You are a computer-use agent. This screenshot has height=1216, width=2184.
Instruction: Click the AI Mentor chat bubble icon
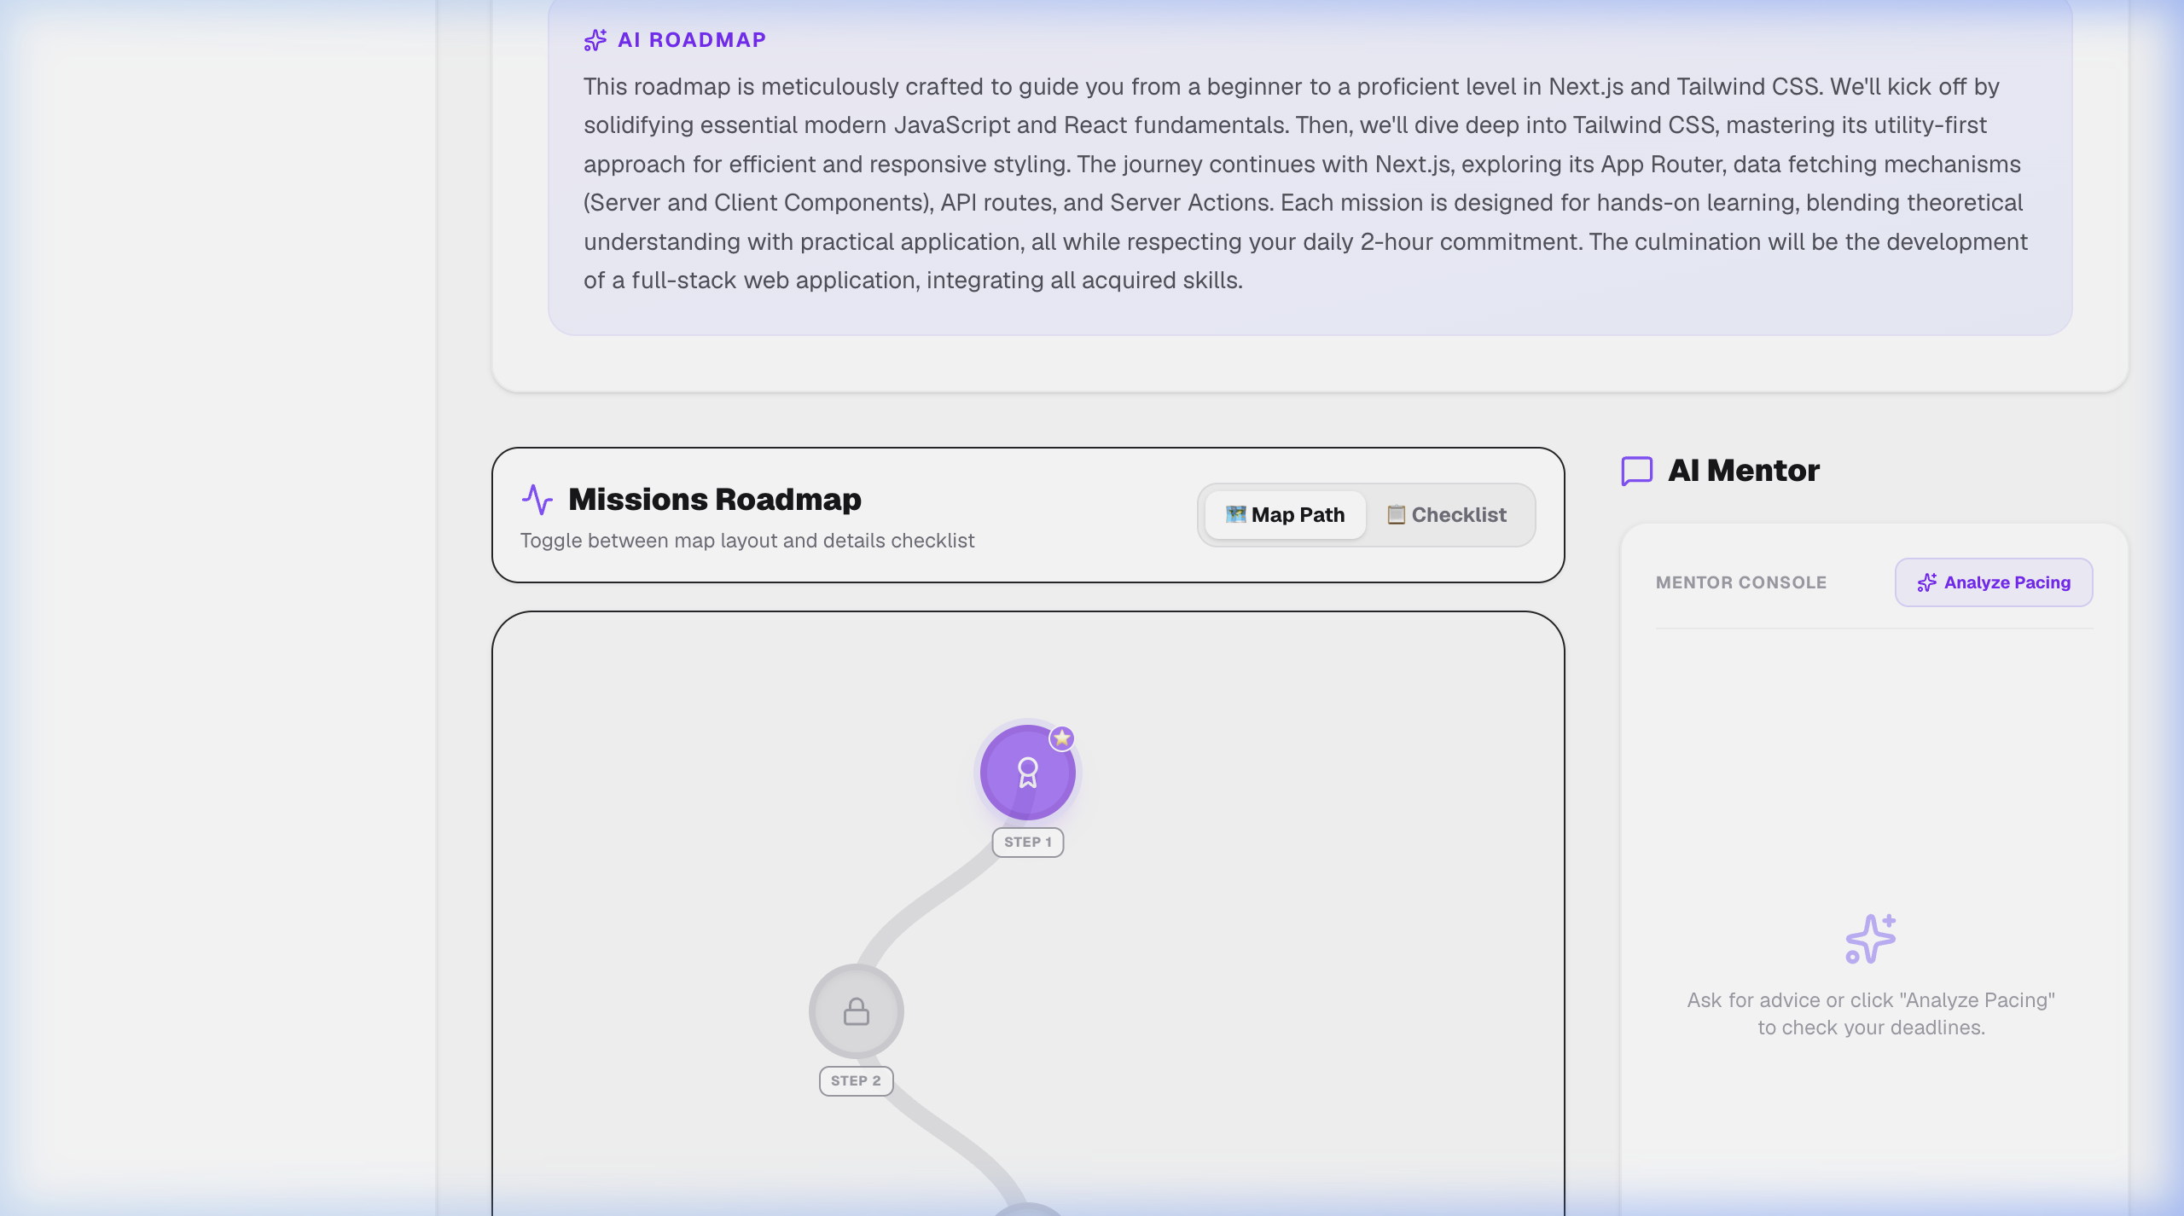coord(1637,471)
